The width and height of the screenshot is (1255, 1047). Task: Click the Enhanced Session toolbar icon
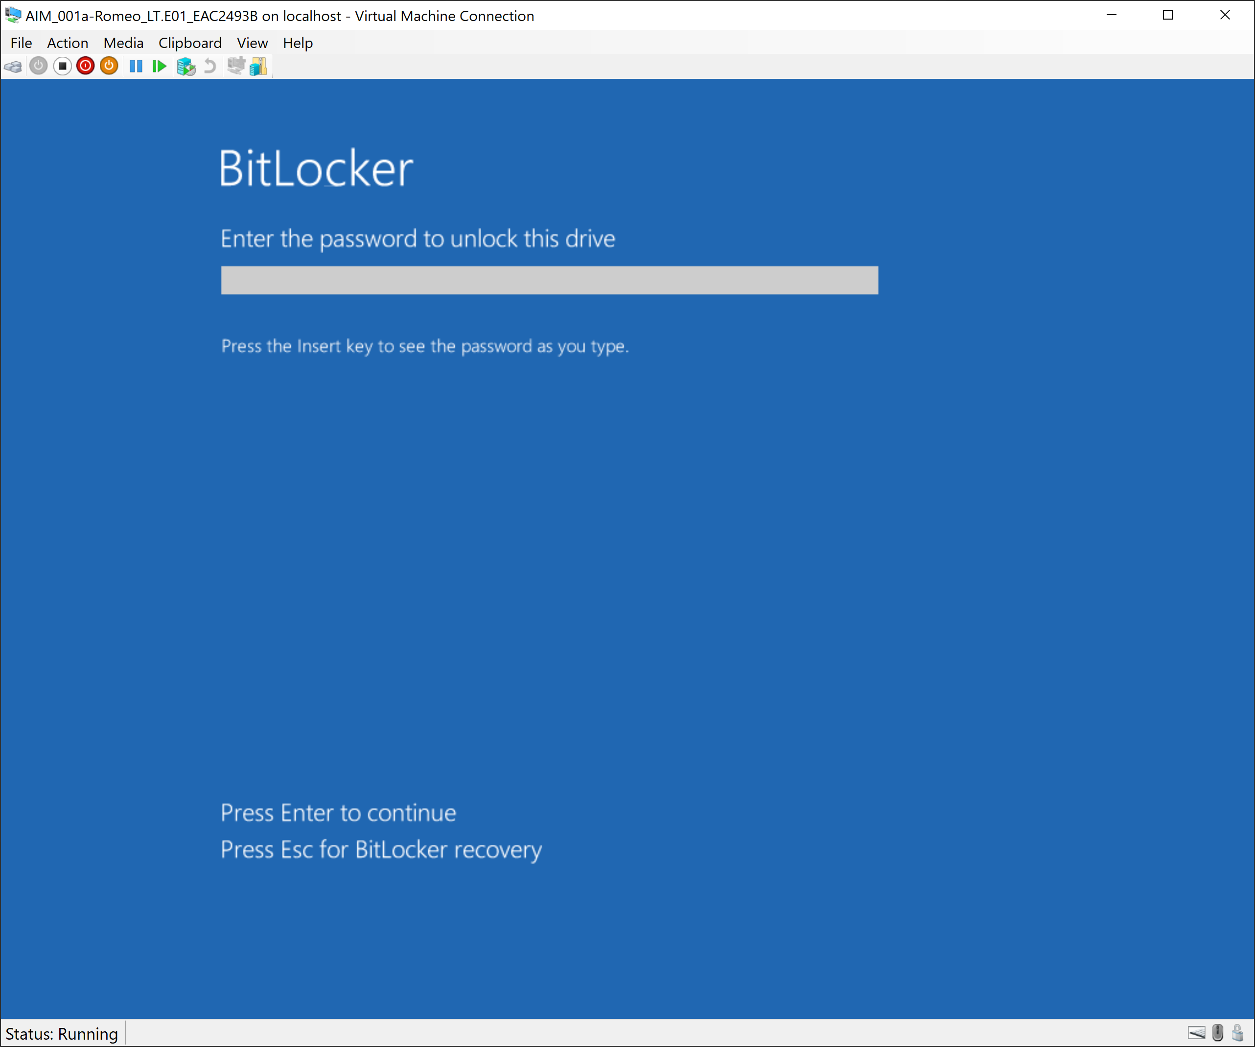click(236, 67)
